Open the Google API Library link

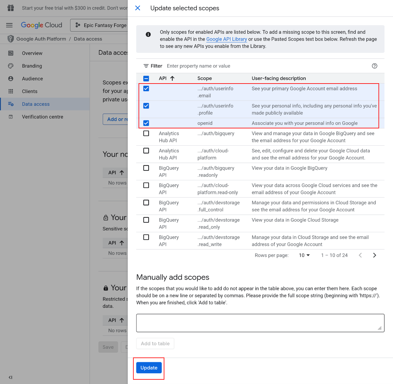[x=226, y=39]
